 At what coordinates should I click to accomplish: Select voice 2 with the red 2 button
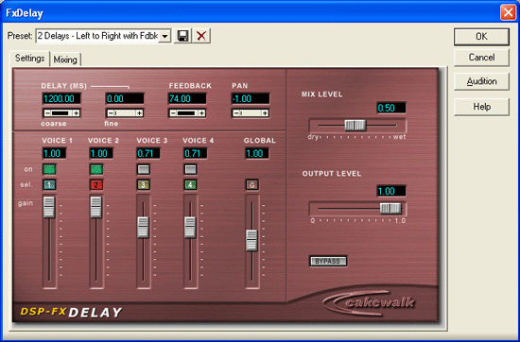coord(96,185)
